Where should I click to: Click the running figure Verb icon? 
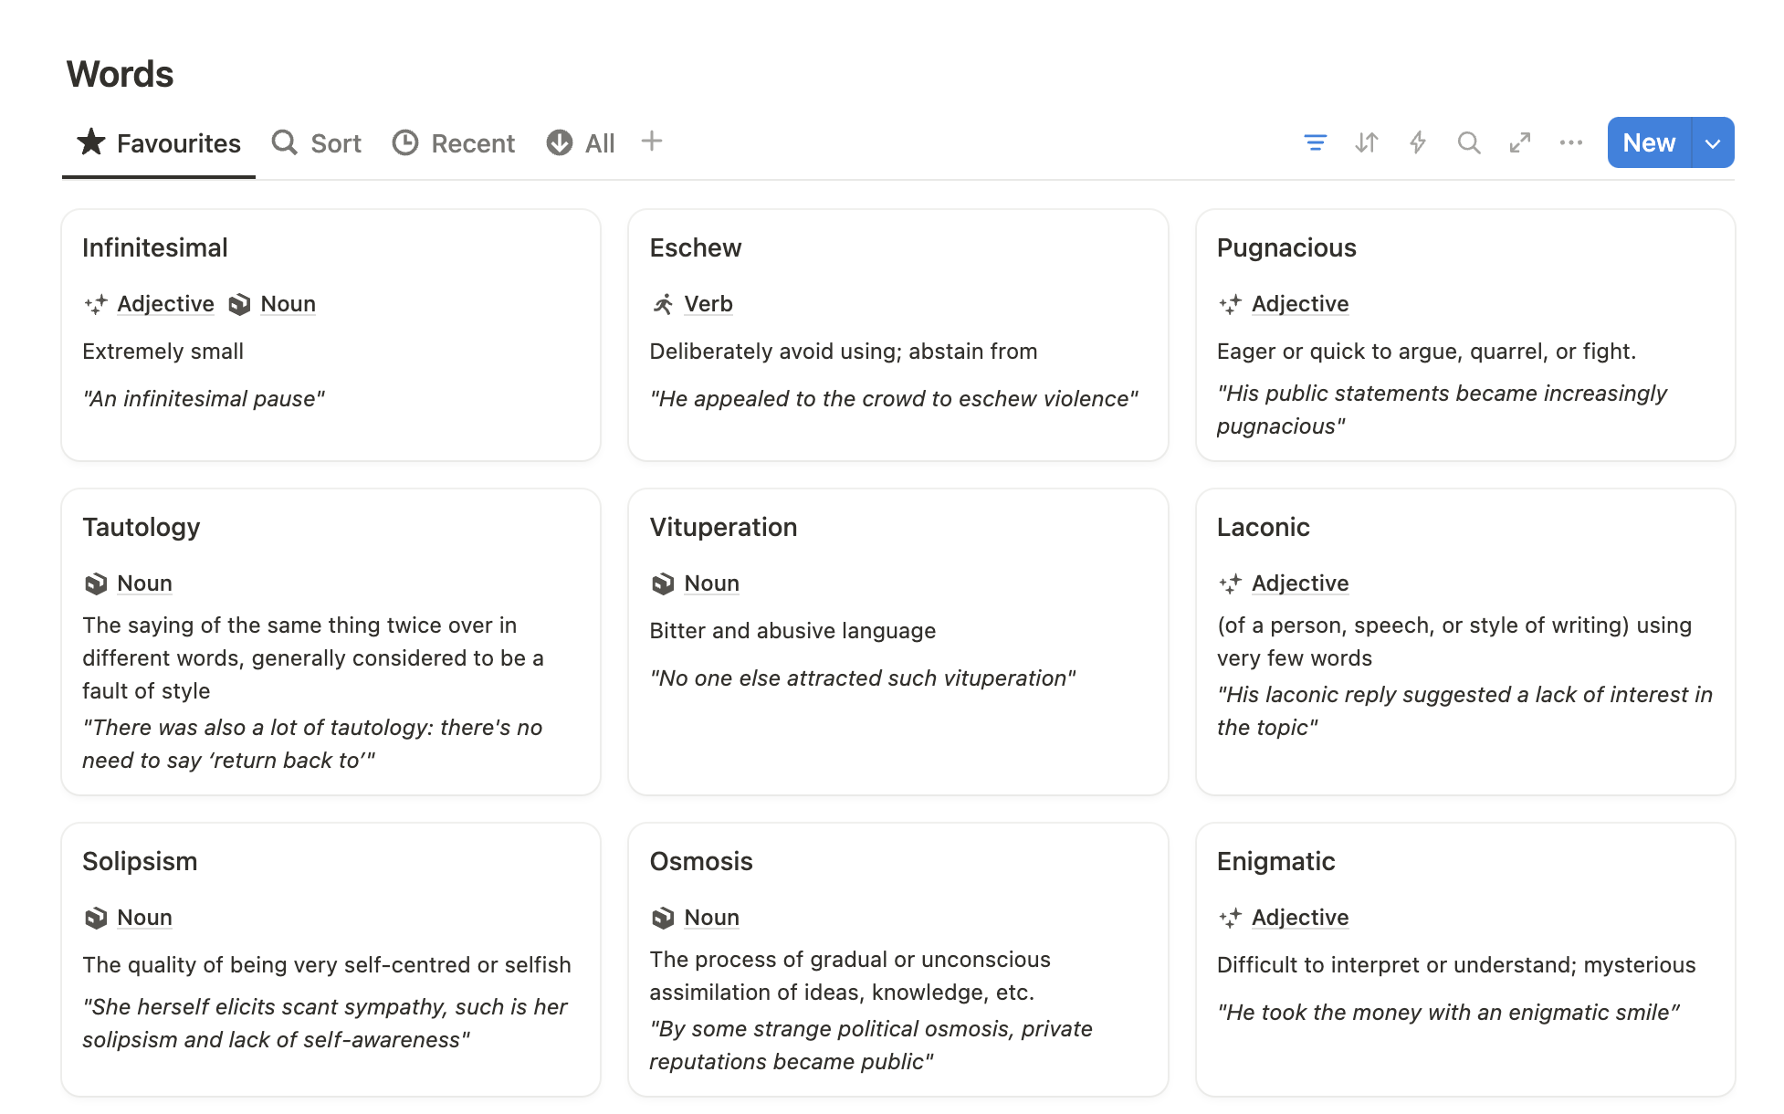(663, 304)
